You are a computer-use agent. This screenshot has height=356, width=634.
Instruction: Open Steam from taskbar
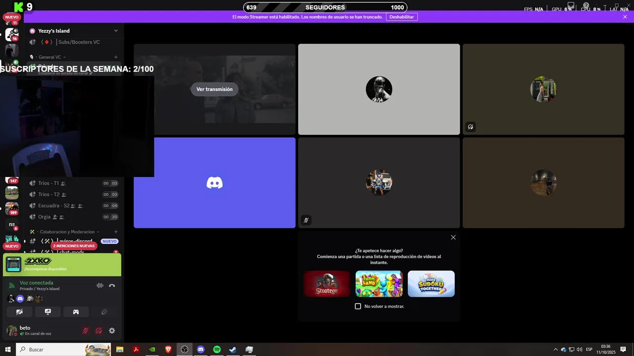coord(233,350)
